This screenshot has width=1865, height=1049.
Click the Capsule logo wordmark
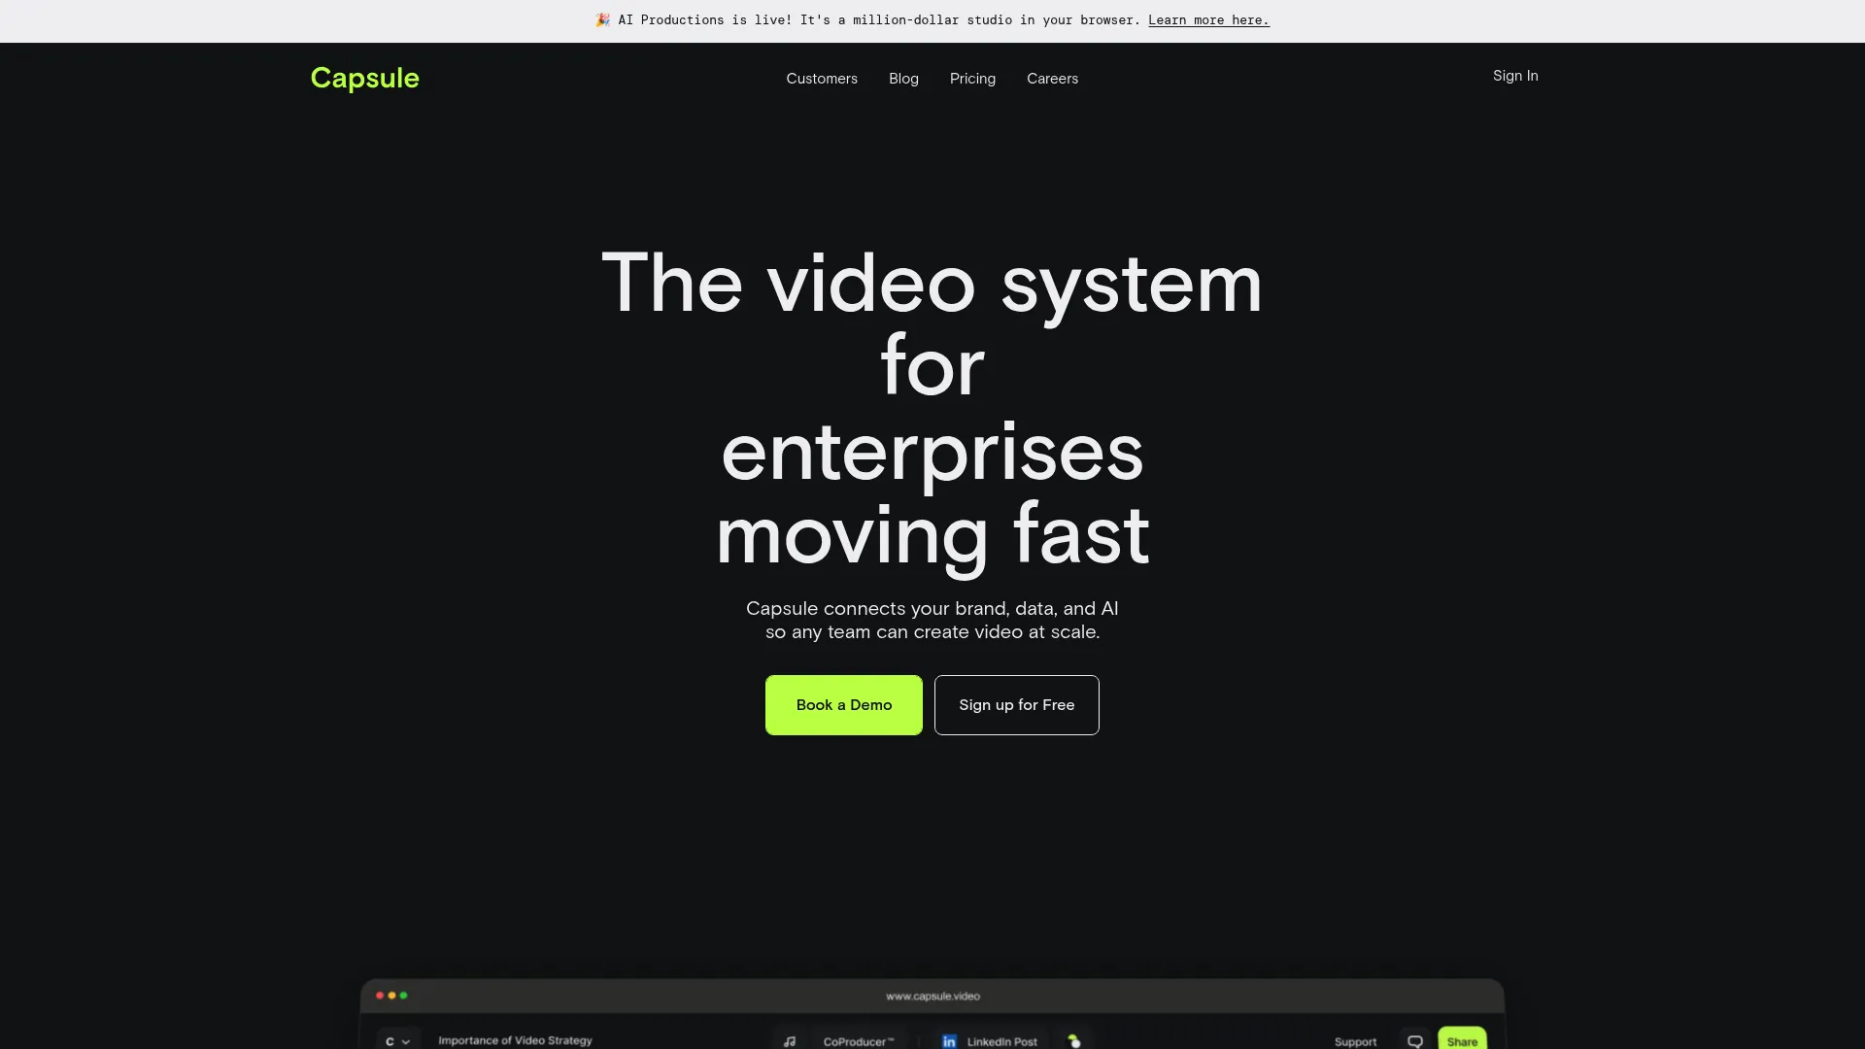[364, 78]
